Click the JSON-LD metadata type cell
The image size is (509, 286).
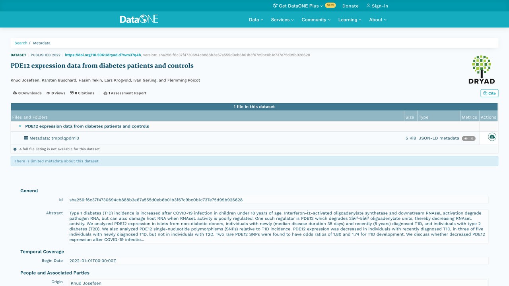pos(439,138)
